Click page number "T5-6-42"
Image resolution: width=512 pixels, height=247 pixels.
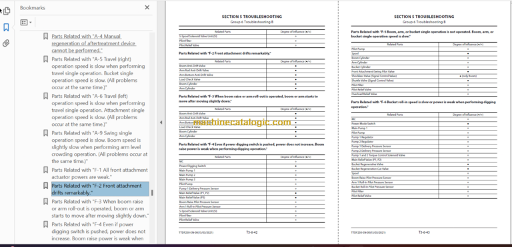coord(252,232)
